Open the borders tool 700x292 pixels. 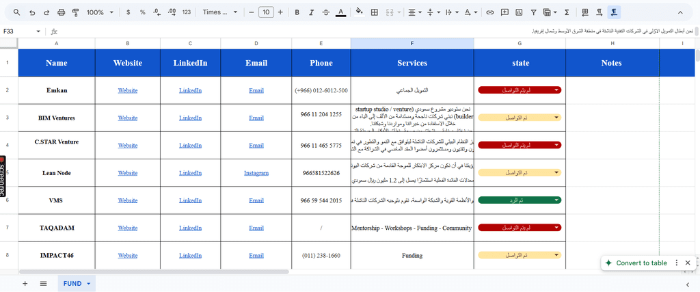click(x=375, y=12)
